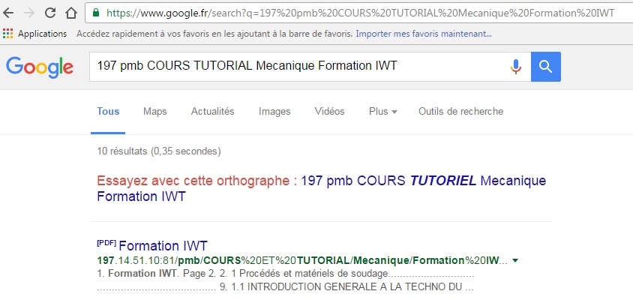Expand the Plus dropdown menu
Viewport: 633px width, 306px height.
pyautogui.click(x=382, y=112)
